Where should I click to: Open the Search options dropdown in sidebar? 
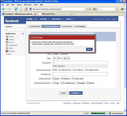click(x=13, y=27)
